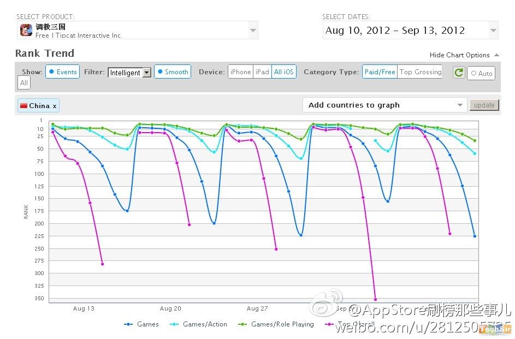Click the date range Aug 10 – Sep 13 field
The width and height of the screenshot is (515, 339).
pos(411,30)
